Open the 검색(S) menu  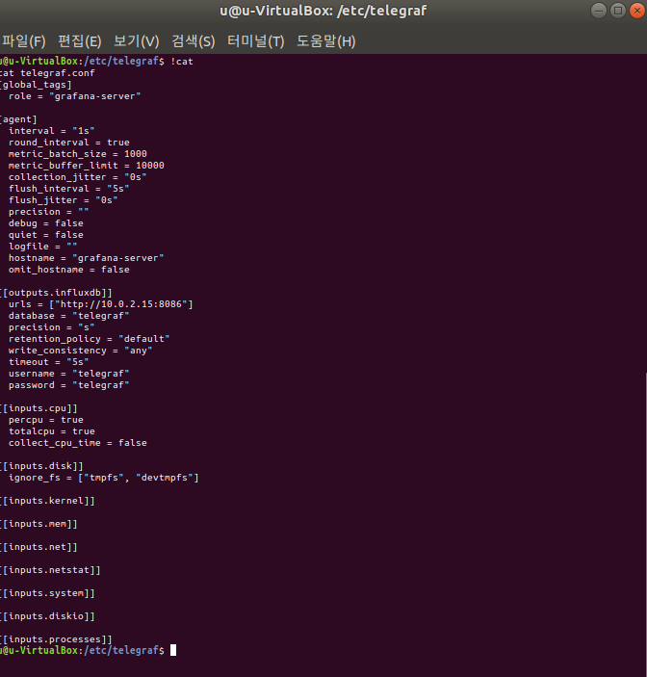[x=194, y=41]
